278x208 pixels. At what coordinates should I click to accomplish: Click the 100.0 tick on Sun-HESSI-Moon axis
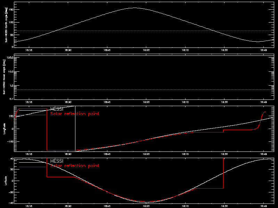coord(10,58)
